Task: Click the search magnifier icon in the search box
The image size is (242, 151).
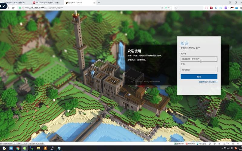Action: coord(176,8)
